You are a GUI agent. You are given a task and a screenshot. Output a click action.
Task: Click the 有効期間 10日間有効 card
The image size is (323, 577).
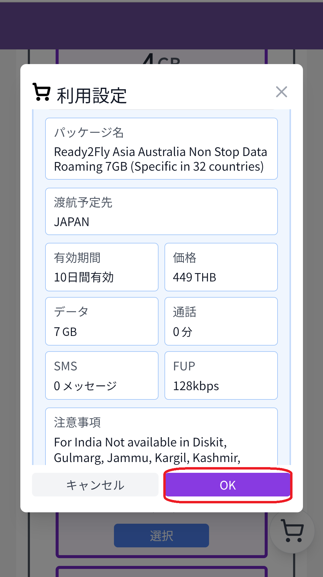102,267
